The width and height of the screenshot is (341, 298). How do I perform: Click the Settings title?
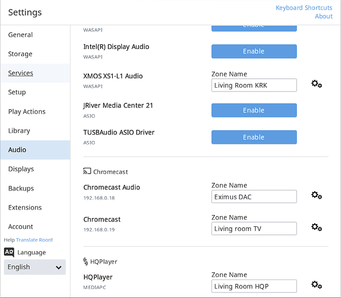coord(25,13)
